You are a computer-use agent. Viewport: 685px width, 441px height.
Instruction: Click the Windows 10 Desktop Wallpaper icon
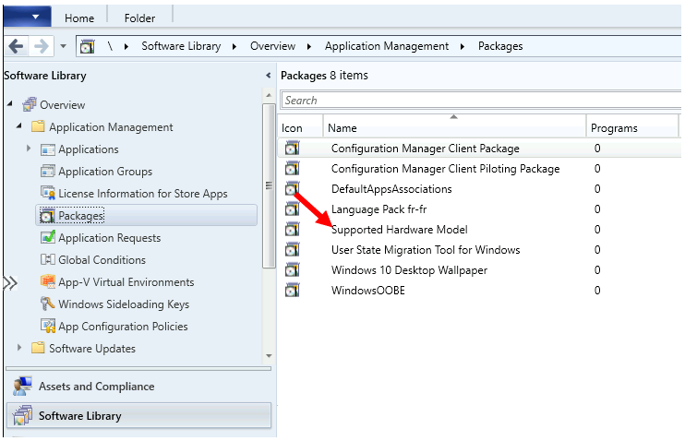point(293,269)
